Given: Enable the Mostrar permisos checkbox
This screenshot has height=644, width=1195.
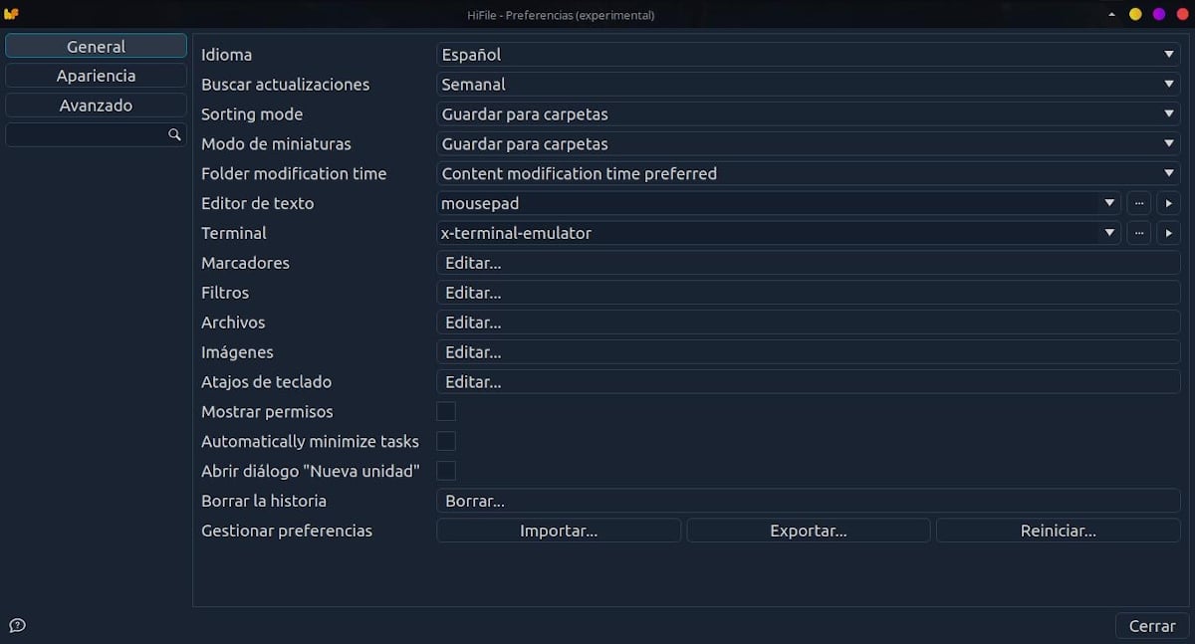Looking at the screenshot, I should coord(446,411).
